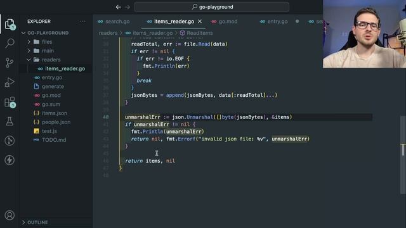The height and width of the screenshot is (228, 406).
Task: Expand the files folder
Action: pos(29,42)
